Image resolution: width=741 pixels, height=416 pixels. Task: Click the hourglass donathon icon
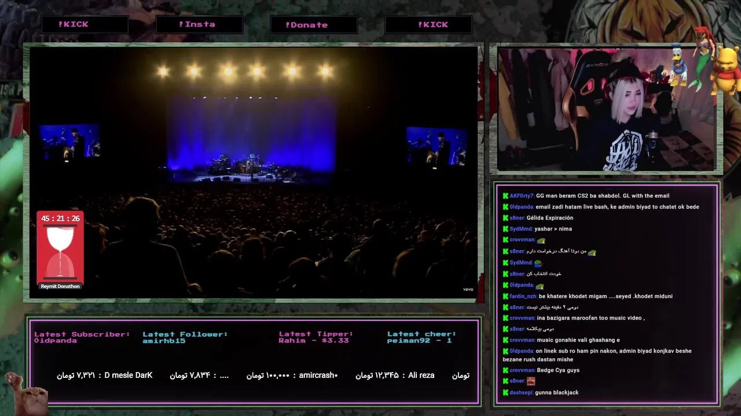[60, 252]
